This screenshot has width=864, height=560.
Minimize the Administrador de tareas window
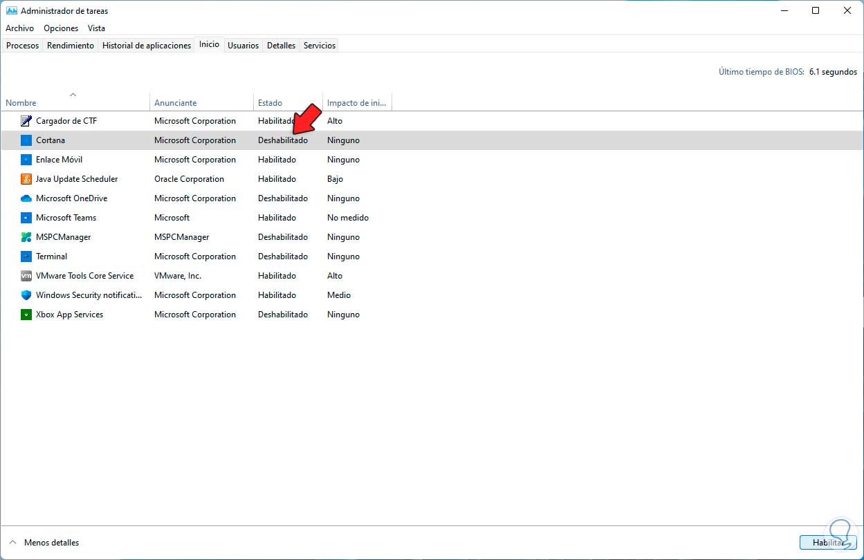tap(784, 10)
